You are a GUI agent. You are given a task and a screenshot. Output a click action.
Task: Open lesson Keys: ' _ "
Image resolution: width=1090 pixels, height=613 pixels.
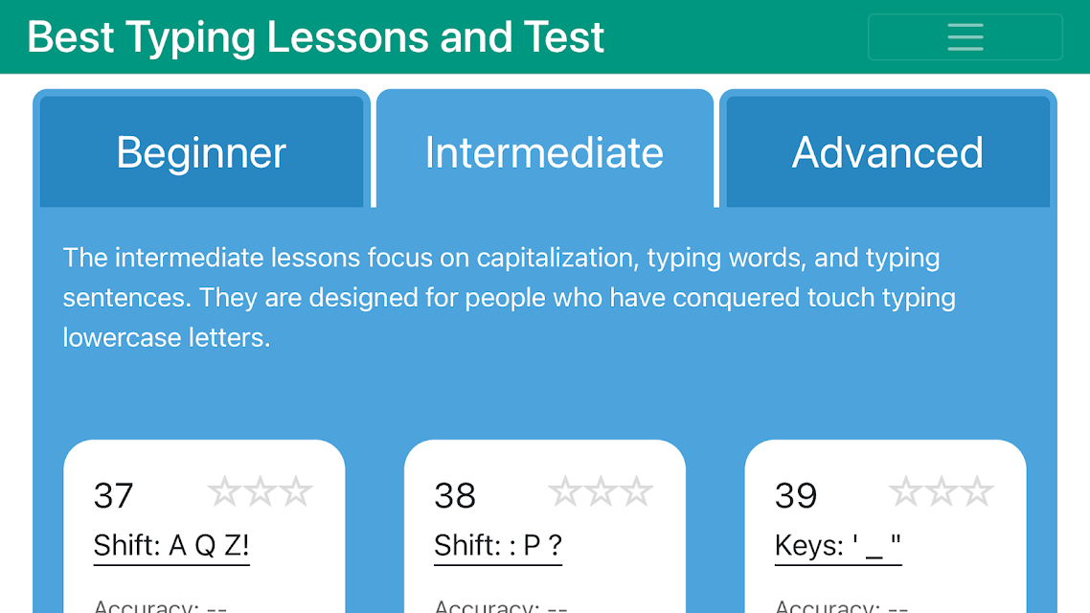click(x=838, y=546)
